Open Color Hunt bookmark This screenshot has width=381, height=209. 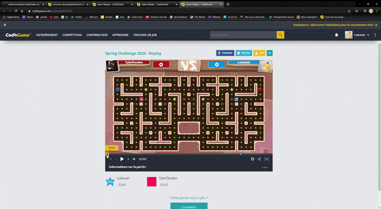[135, 17]
